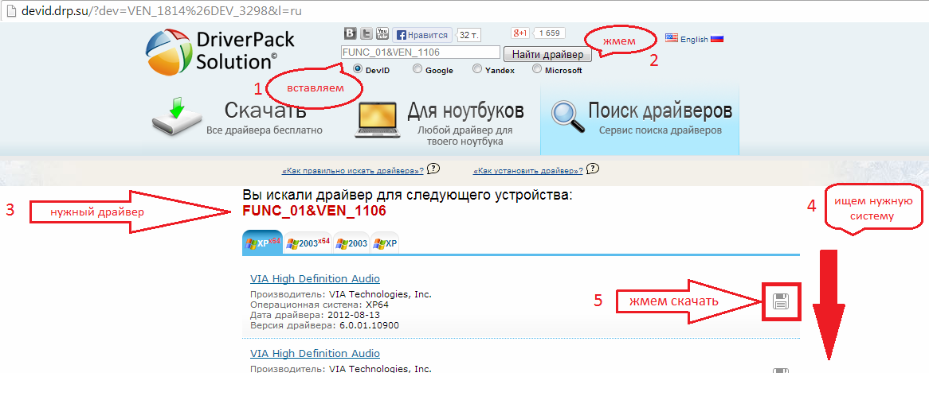Click the 32 т. like counter

468,36
